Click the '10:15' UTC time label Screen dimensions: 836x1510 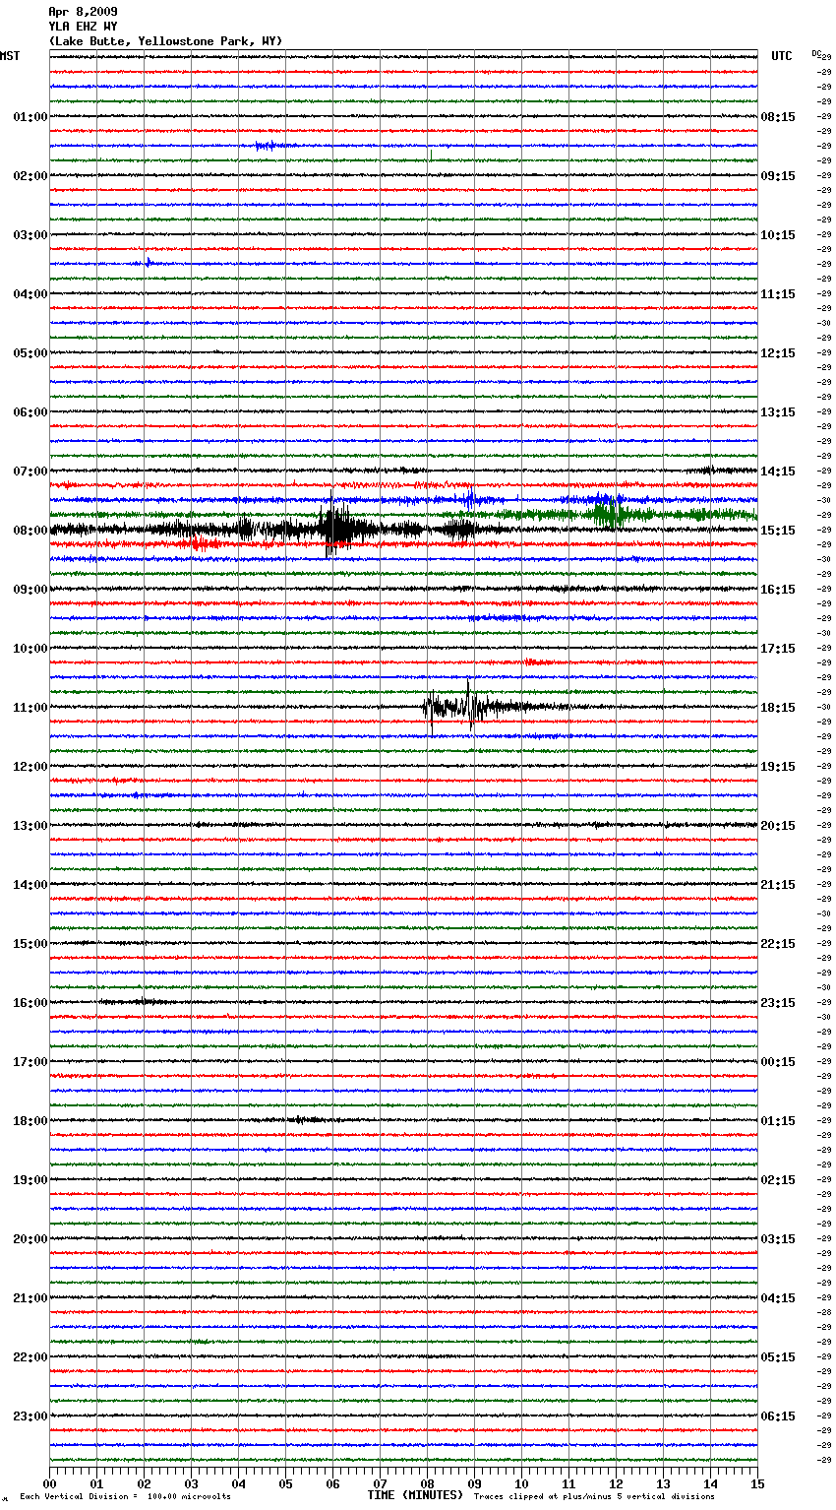pos(778,235)
